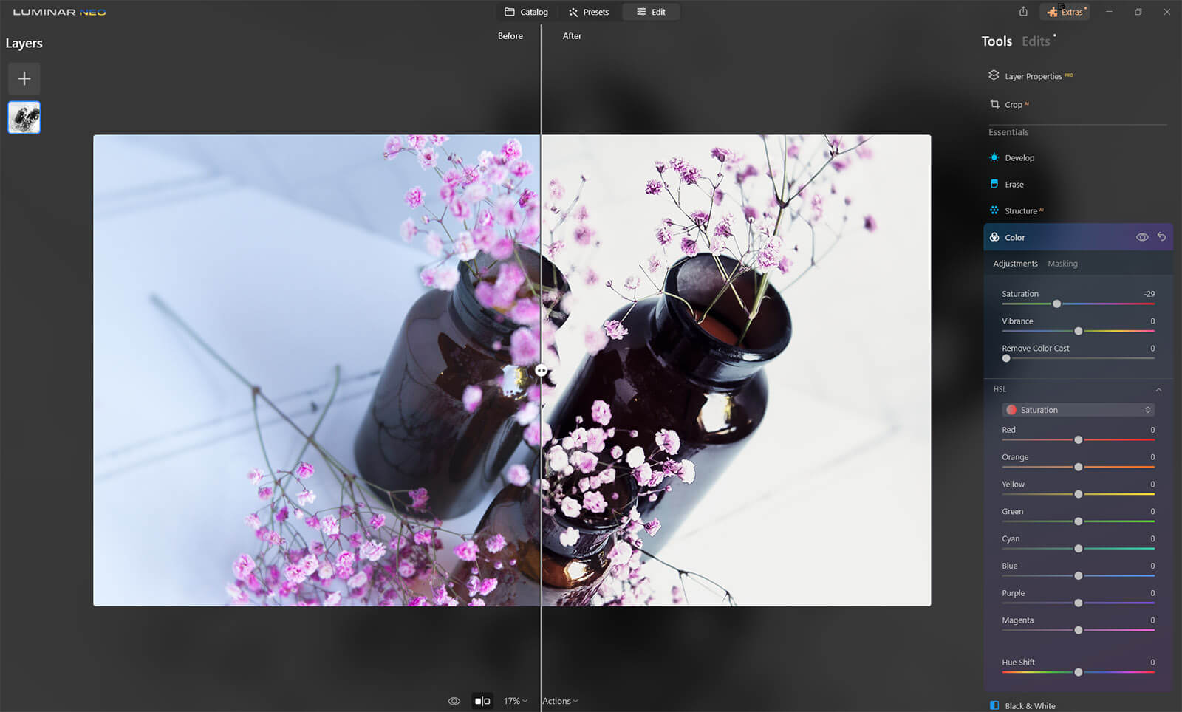Reset the Color tool adjustments

pos(1161,237)
